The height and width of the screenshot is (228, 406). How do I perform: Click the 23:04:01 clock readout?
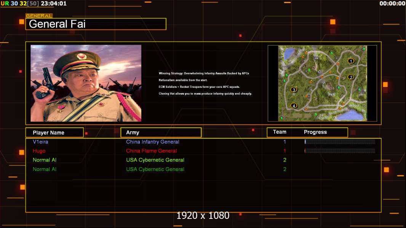point(54,3)
